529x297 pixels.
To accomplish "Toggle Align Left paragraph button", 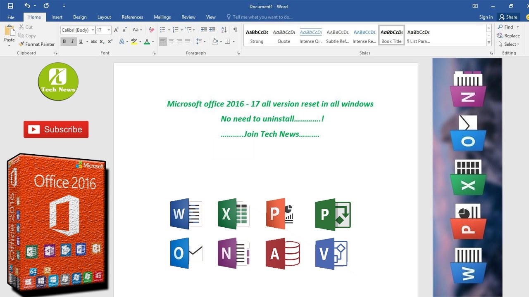I will (x=163, y=41).
